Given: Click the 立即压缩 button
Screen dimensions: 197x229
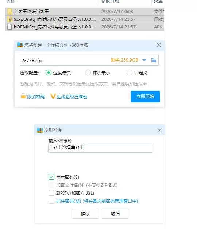Looking at the screenshot, I should 145,97.
